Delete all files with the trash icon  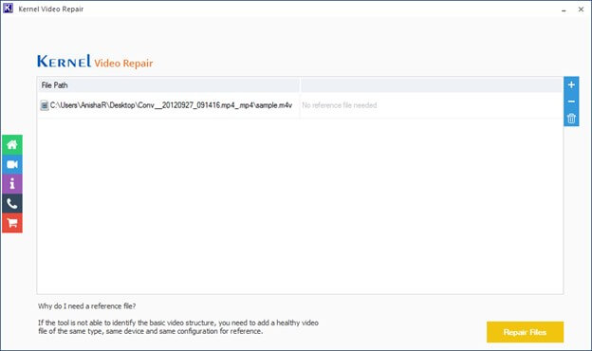pyautogui.click(x=571, y=119)
